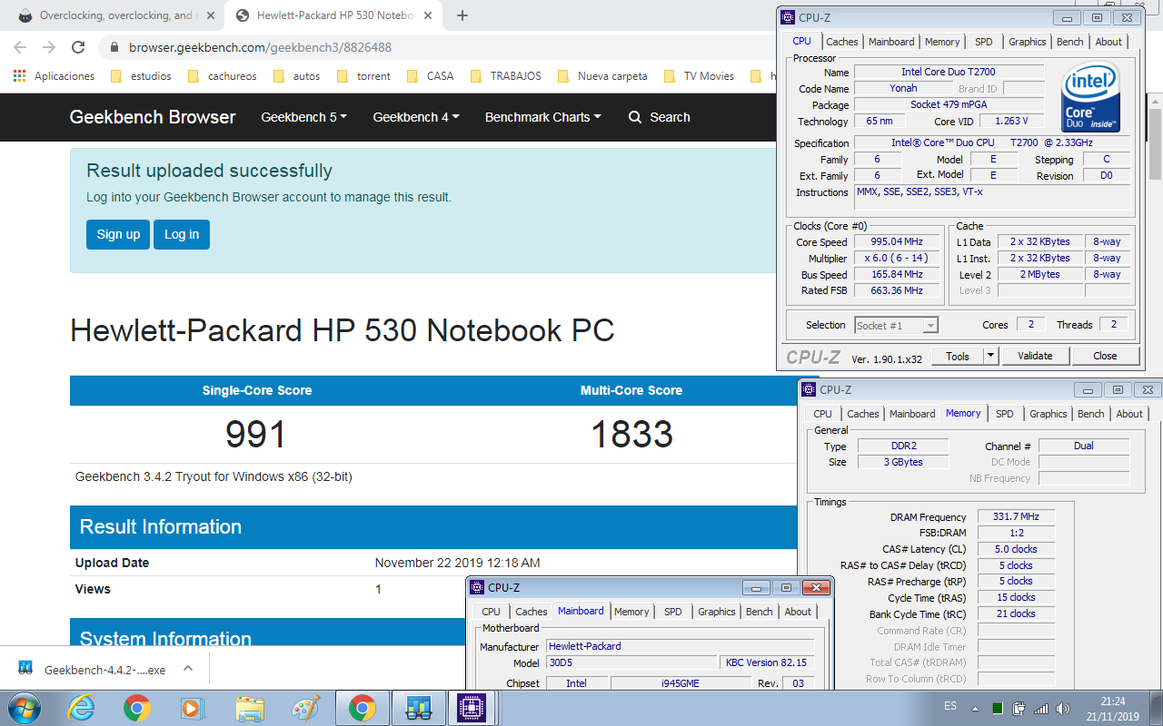This screenshot has width=1163, height=726.
Task: Open the TRABAJOS bookmark folder
Action: 505,76
